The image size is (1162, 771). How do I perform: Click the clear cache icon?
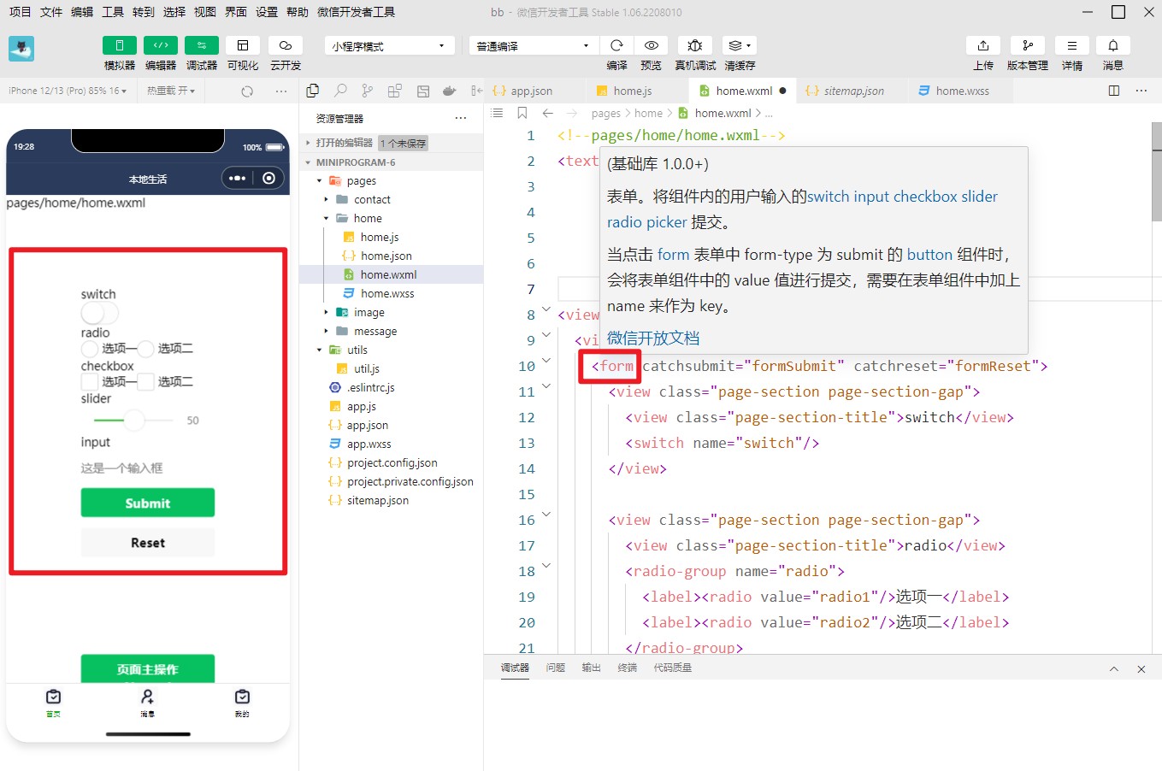click(x=740, y=45)
